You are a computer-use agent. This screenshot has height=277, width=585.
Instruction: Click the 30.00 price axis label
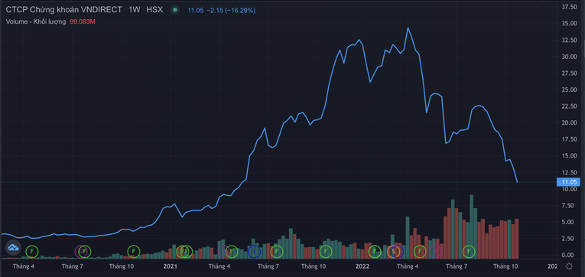click(570, 57)
